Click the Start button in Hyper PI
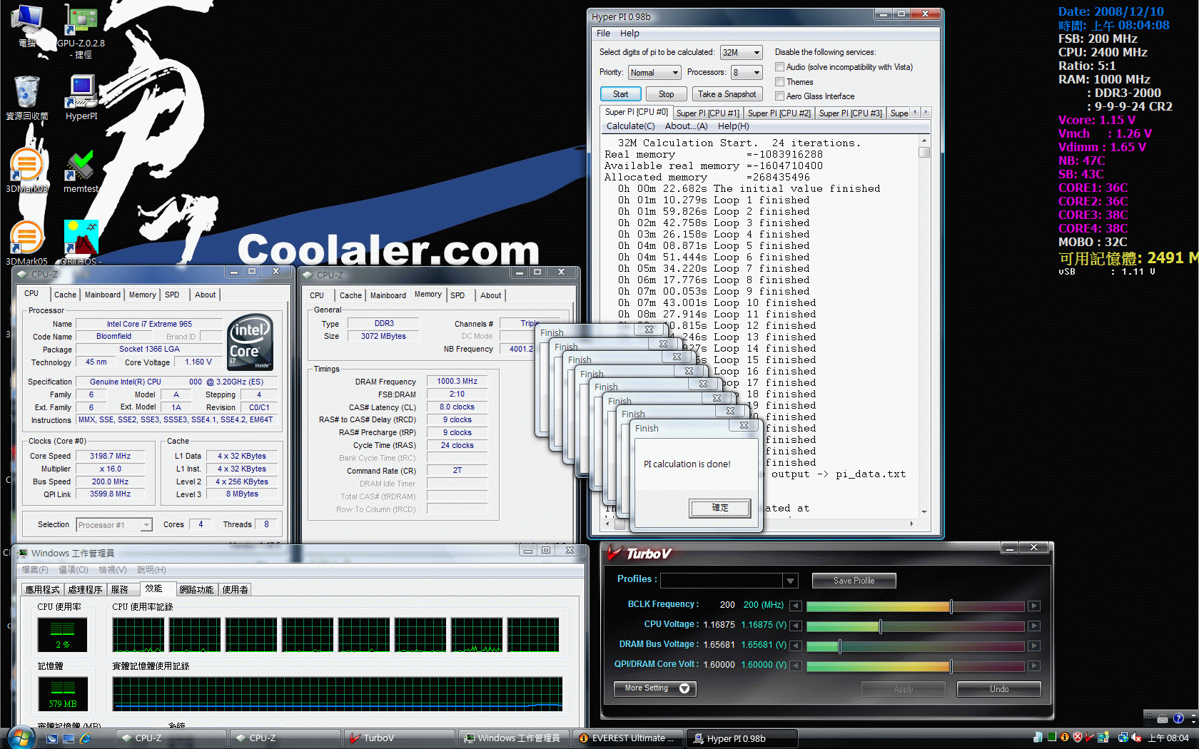1199x749 pixels. pos(620,94)
